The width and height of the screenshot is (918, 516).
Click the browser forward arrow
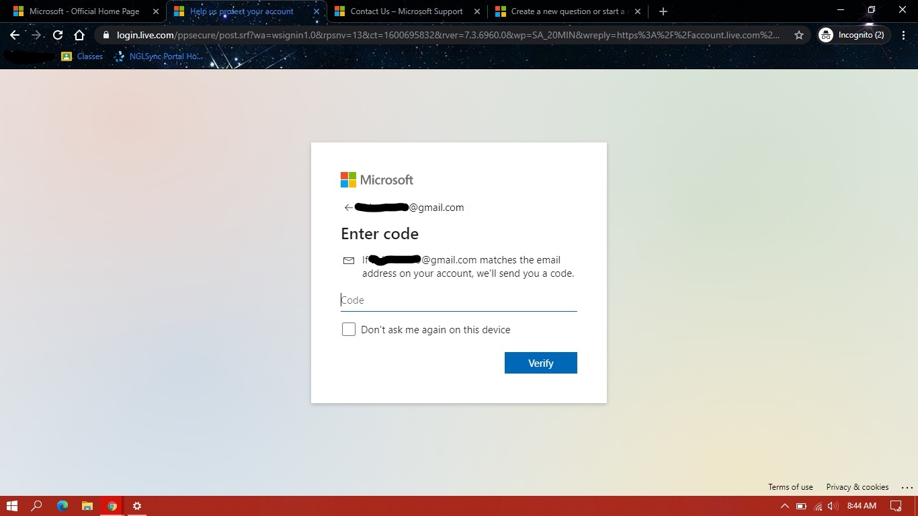[36, 35]
